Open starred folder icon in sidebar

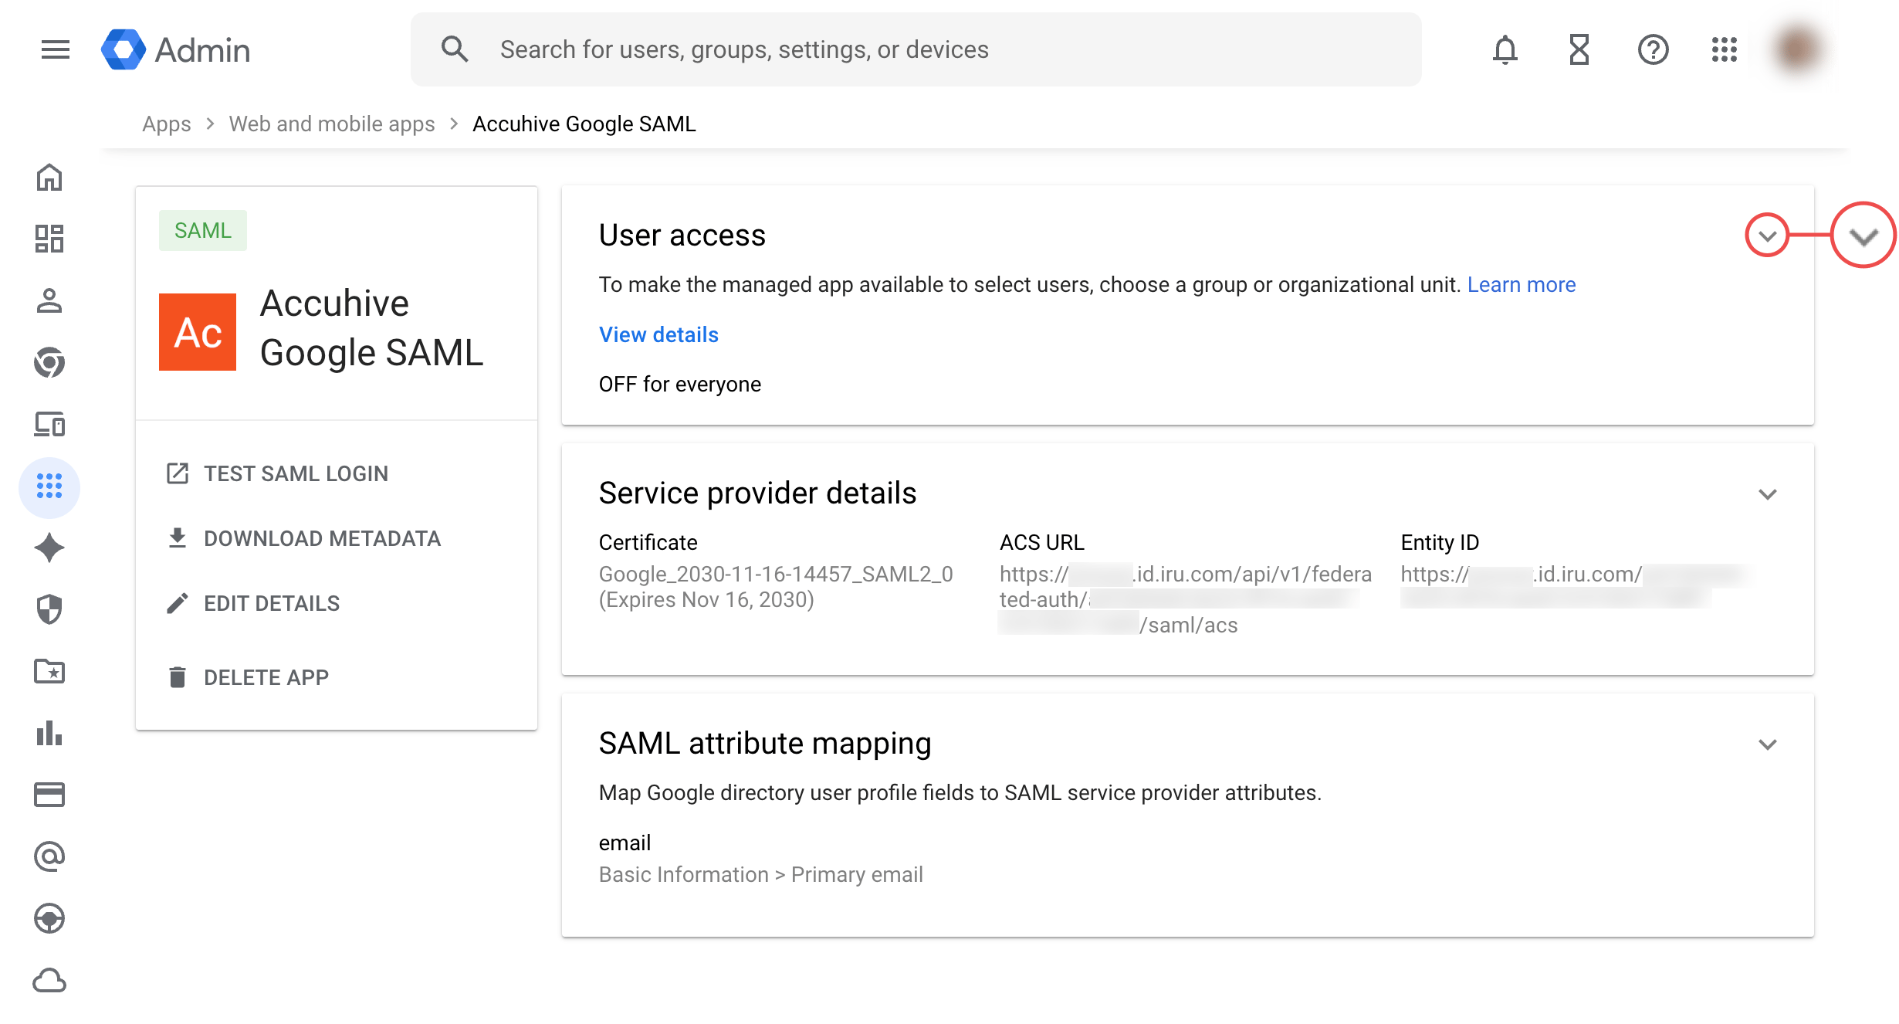coord(49,671)
